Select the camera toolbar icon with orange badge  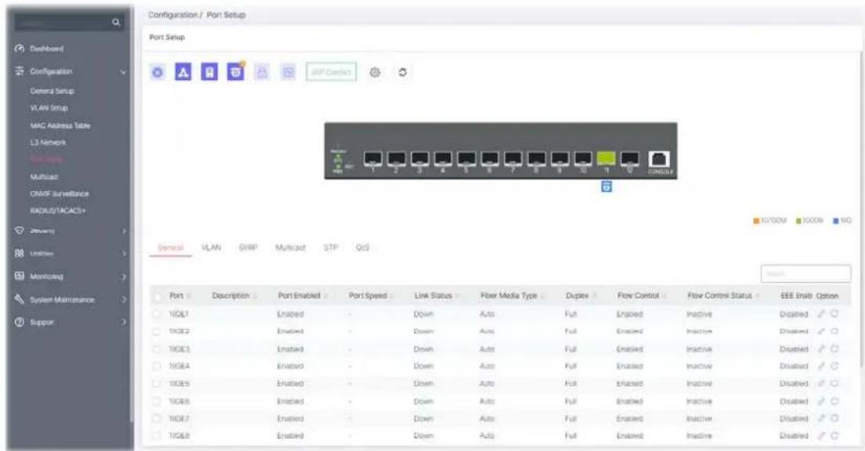tap(236, 72)
